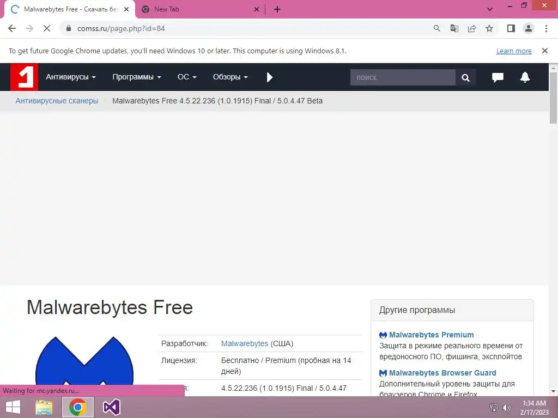558x418 pixels.
Task: Go back using browser back arrow
Action: coord(12,28)
